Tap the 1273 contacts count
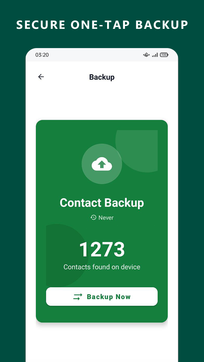This screenshot has height=362, width=204. (x=102, y=249)
